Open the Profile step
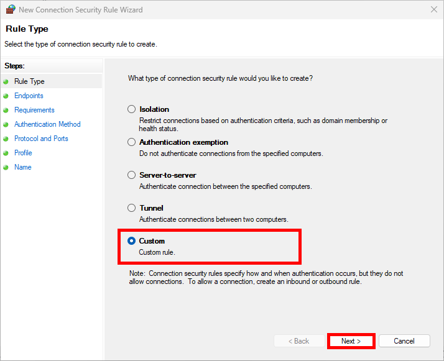 tap(23, 153)
